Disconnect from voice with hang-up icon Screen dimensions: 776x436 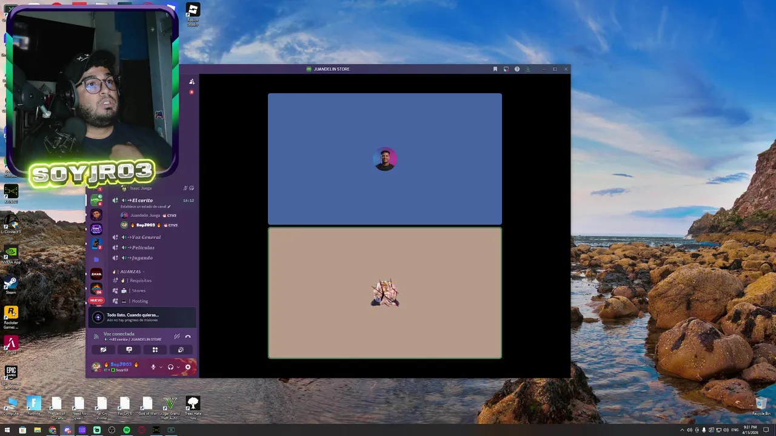[x=188, y=336]
